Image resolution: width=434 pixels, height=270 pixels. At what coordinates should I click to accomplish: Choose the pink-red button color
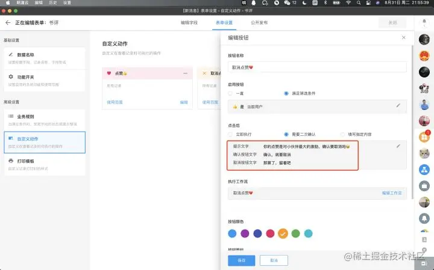[270, 233]
